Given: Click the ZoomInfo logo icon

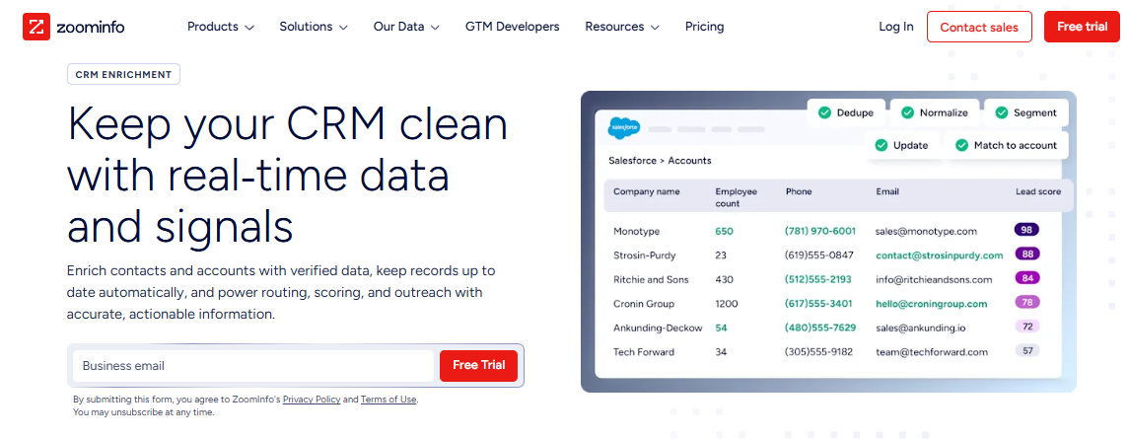Looking at the screenshot, I should point(35,27).
